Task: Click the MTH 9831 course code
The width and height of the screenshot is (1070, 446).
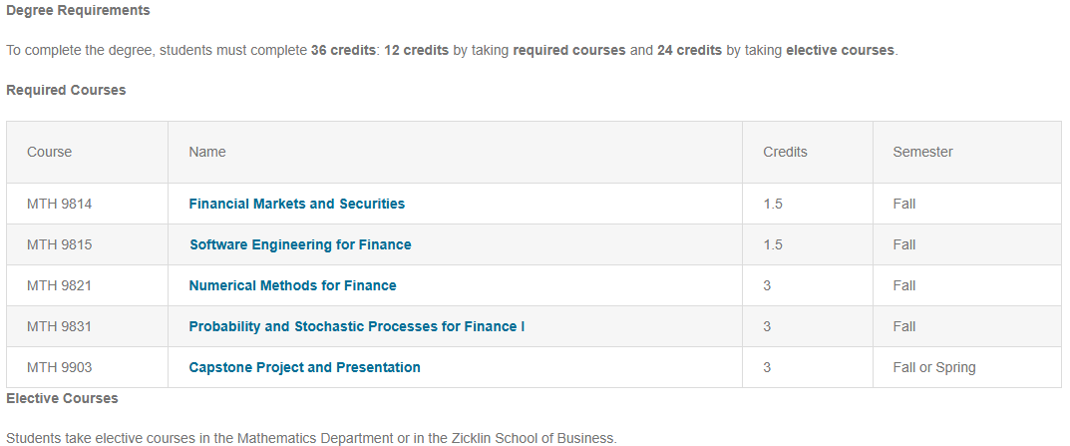Action: click(x=60, y=326)
